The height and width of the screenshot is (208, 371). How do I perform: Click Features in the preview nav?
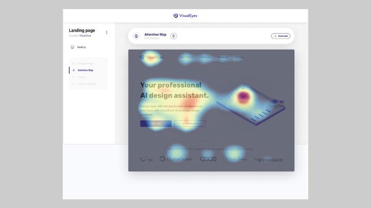tap(206, 57)
